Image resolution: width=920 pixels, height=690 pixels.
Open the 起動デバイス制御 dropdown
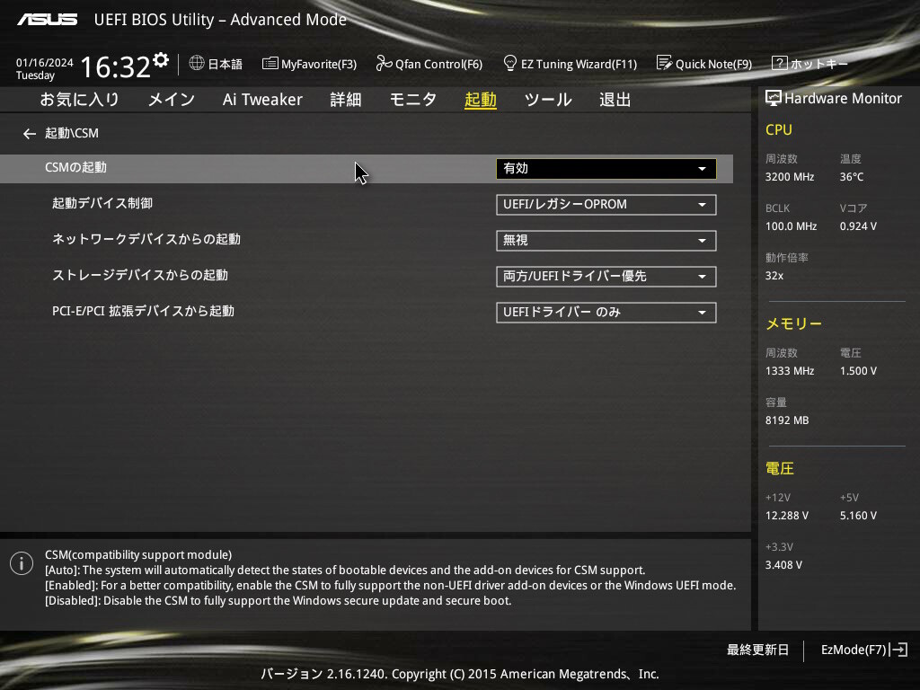click(x=606, y=204)
